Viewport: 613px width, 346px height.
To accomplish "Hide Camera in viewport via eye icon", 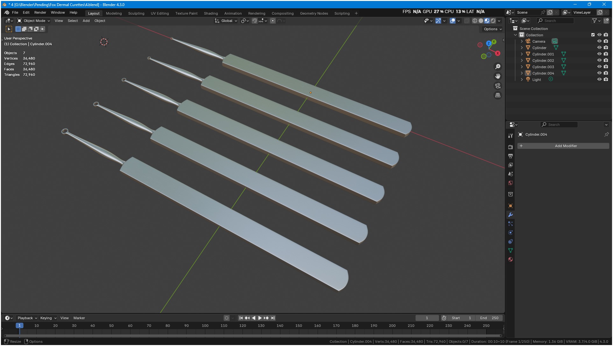I will click(x=599, y=41).
